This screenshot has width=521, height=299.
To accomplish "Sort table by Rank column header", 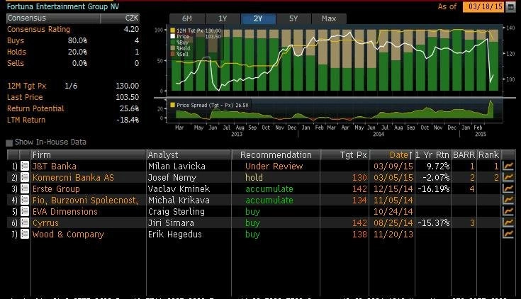I will point(489,155).
